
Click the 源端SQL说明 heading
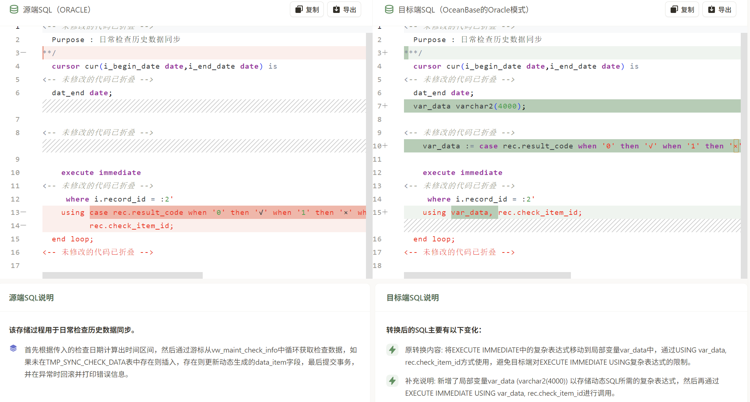[x=31, y=298]
